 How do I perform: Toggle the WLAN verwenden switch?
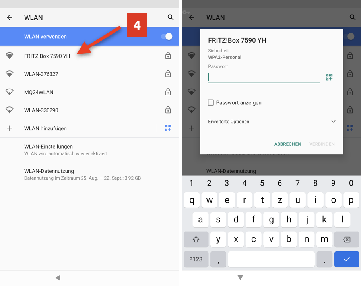[x=167, y=37]
